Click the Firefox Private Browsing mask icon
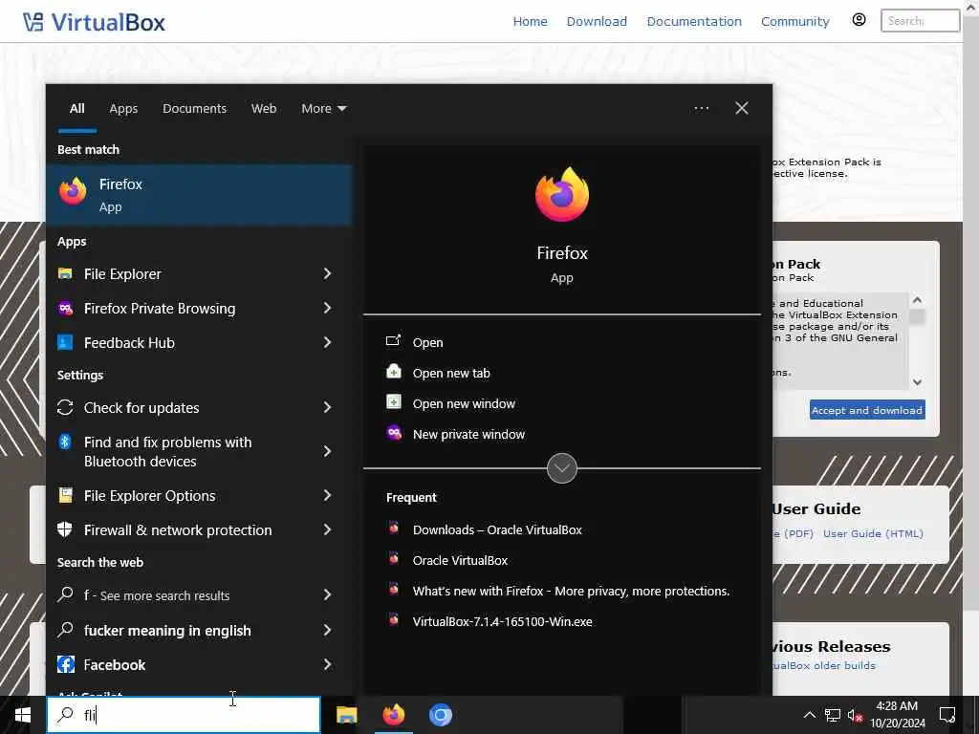Image resolution: width=979 pixels, height=734 pixels. 65,308
